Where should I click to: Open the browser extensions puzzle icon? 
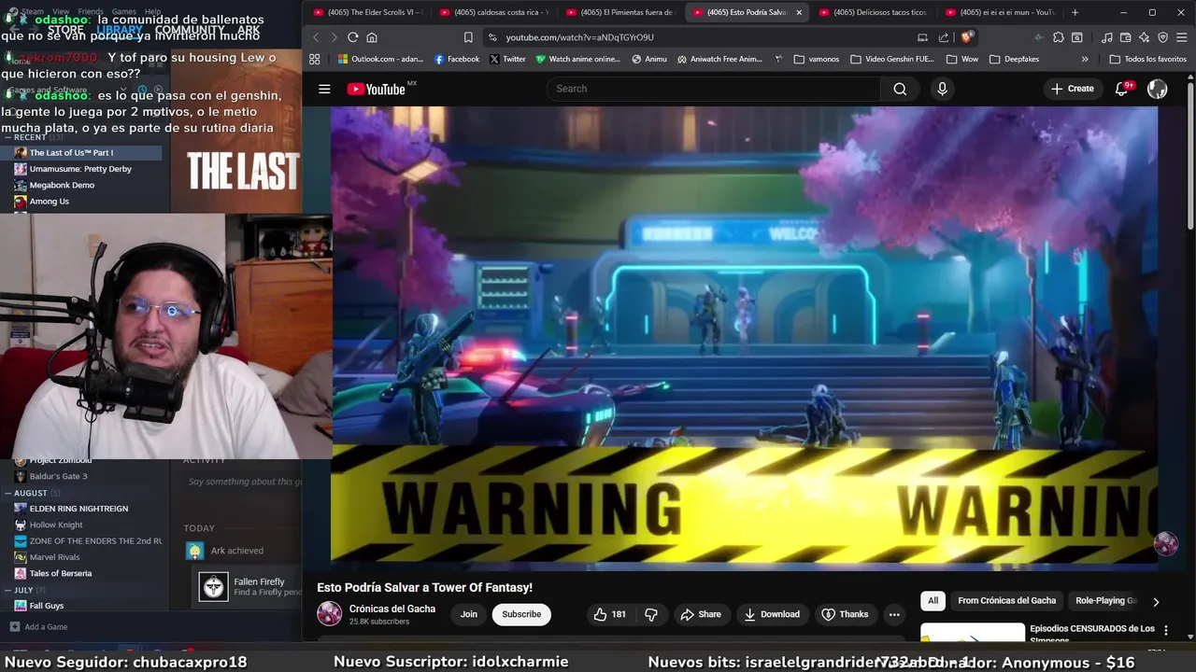(1058, 37)
